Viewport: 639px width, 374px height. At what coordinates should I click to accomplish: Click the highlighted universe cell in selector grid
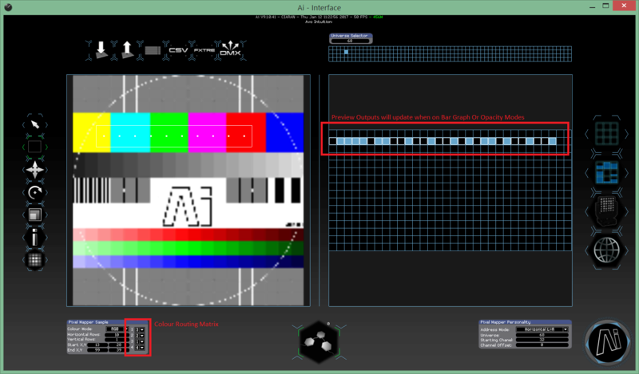click(346, 52)
